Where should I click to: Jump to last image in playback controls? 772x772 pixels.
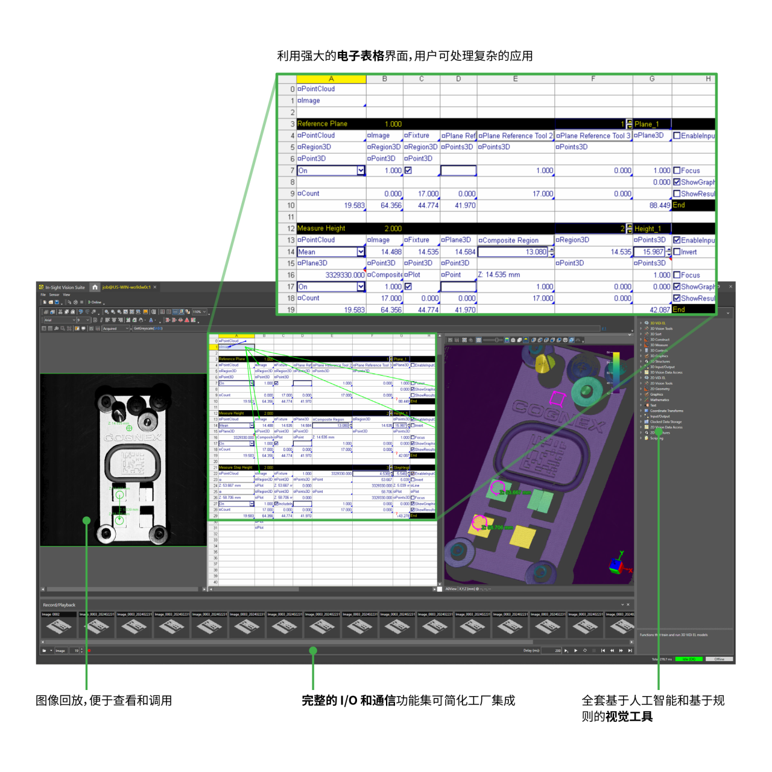630,651
